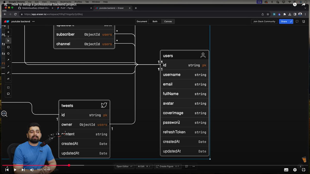Viewport: 310px width, 174px height.
Task: Open Chrome downloads icon
Action: click(x=290, y=14)
